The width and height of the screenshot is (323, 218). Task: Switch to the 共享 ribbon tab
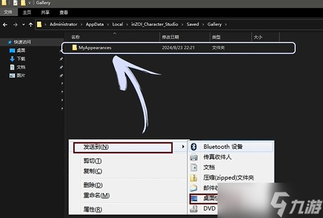pyautogui.click(x=45, y=12)
